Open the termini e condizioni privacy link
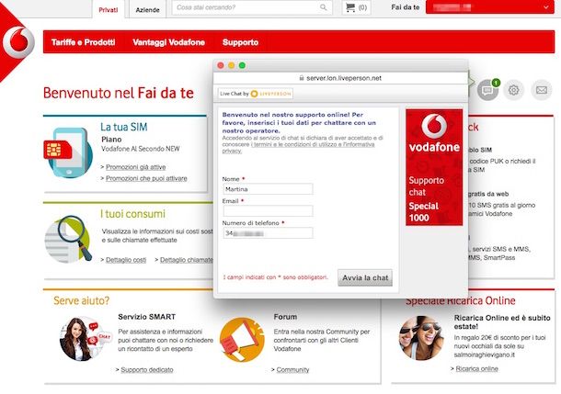561x394 pixels. click(x=298, y=148)
